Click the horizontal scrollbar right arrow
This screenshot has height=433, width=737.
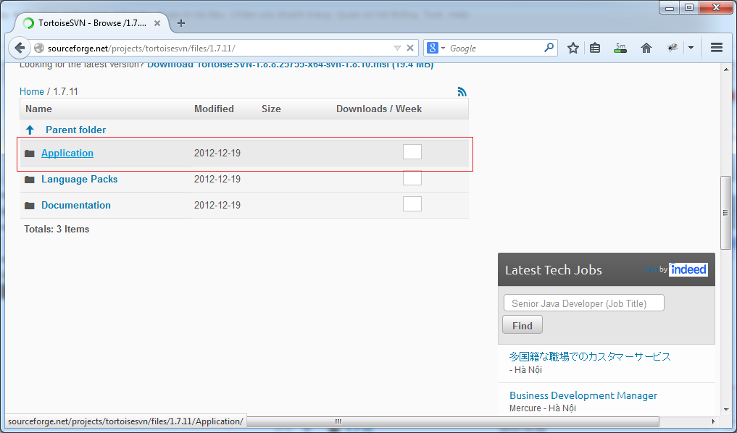pyautogui.click(x=714, y=421)
